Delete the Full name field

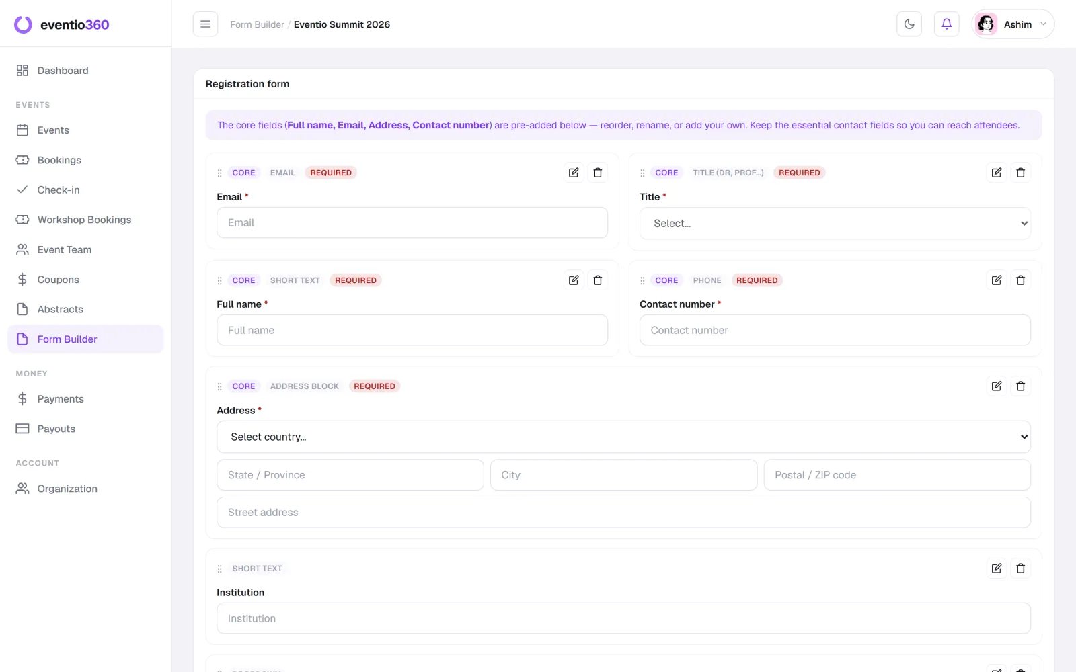click(598, 280)
